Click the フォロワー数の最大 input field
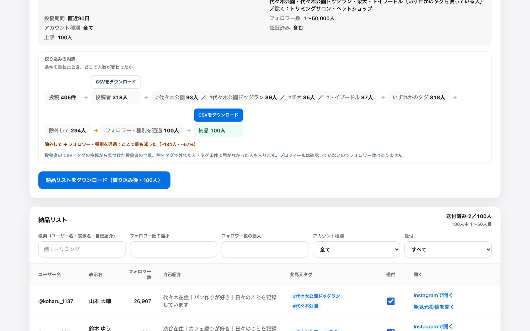530x331 pixels. (x=265, y=249)
